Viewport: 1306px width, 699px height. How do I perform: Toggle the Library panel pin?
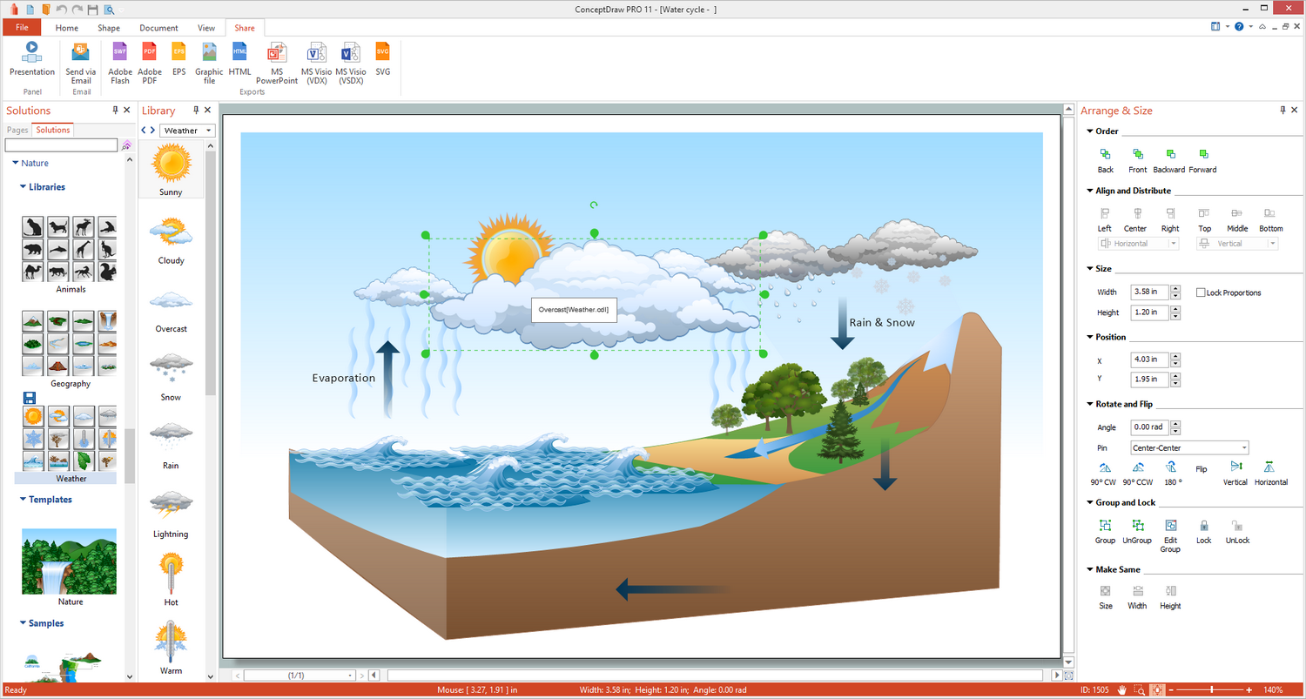[196, 111]
